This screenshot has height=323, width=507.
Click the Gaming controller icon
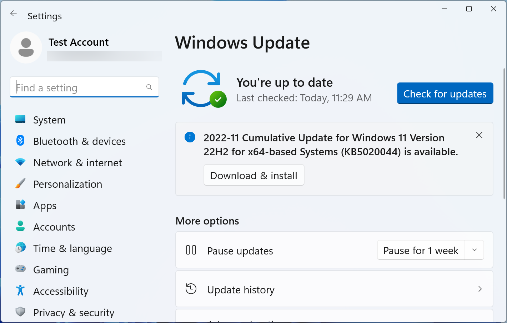[20, 269]
